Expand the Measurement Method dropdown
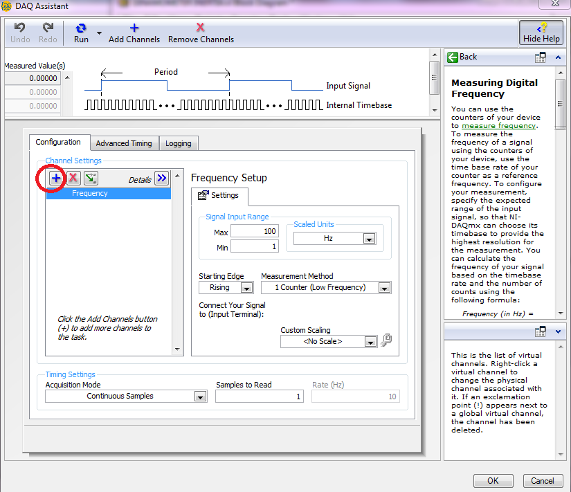The height and width of the screenshot is (492, 571). point(385,287)
